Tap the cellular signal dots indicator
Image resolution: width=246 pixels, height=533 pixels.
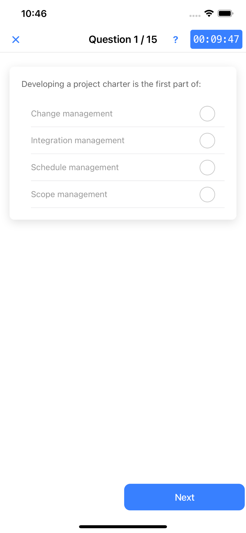pos(195,16)
